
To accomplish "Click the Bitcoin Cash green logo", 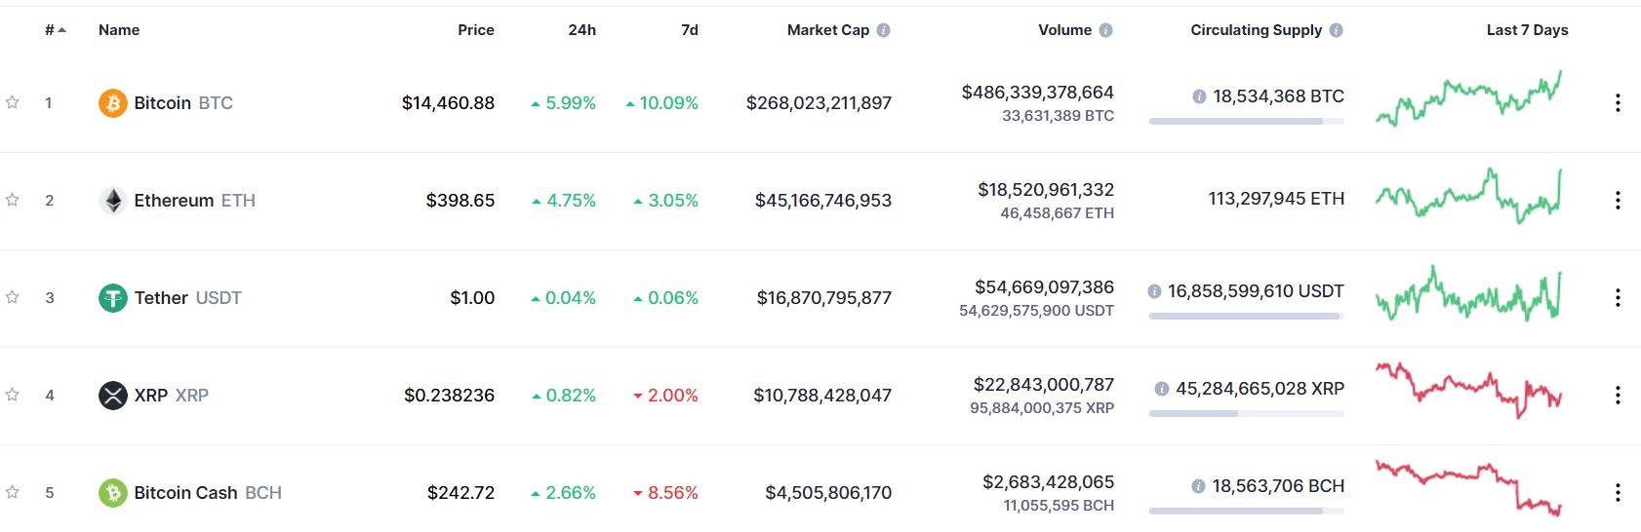I will tap(113, 492).
